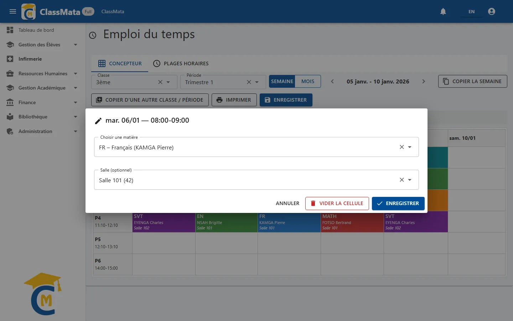Clear the Classe selection 3ème
The width and height of the screenshot is (513, 321).
[x=160, y=82]
